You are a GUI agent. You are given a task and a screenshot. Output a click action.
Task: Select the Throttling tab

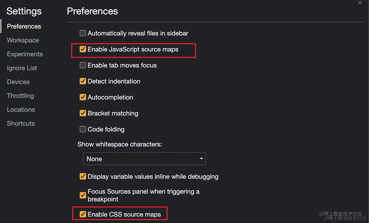pos(20,96)
